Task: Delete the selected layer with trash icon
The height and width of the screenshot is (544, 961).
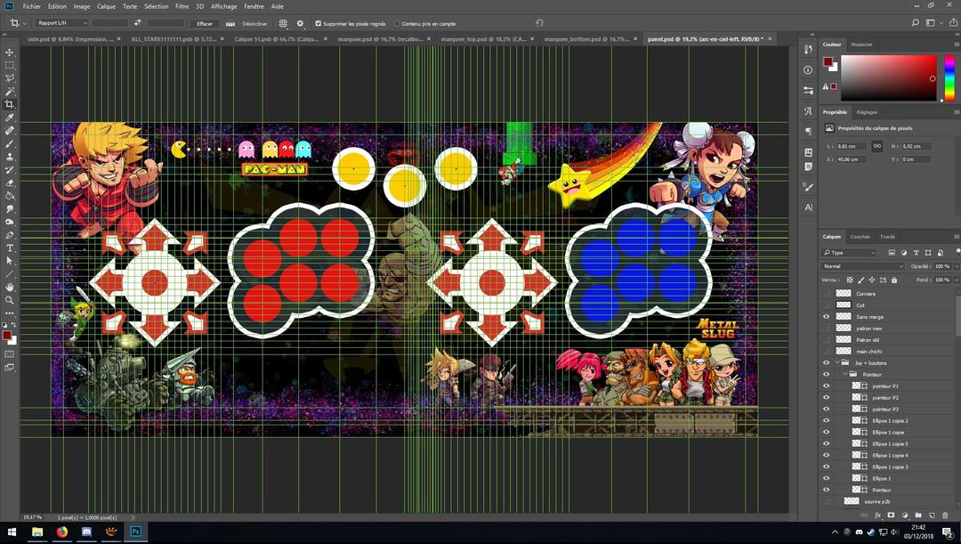Action: (945, 516)
